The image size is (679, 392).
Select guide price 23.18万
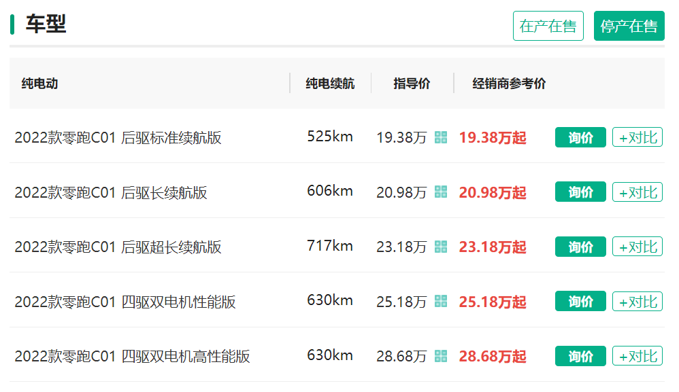pyautogui.click(x=401, y=247)
